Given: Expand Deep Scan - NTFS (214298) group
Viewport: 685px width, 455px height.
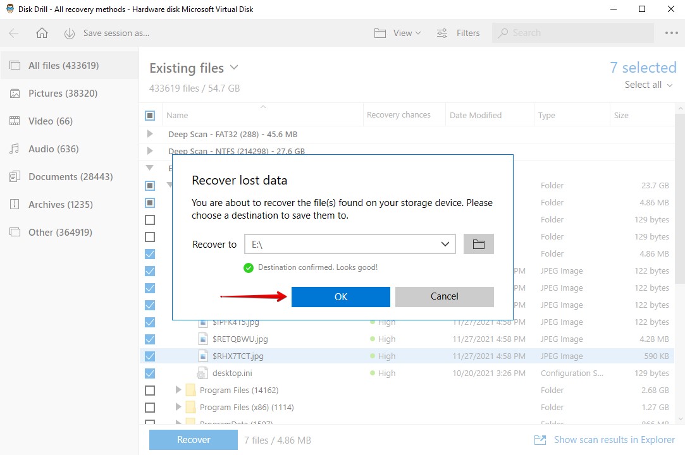Looking at the screenshot, I should tap(150, 150).
